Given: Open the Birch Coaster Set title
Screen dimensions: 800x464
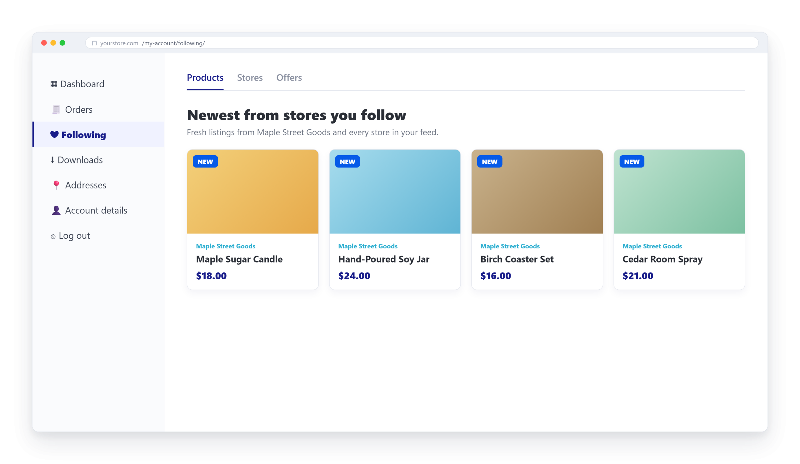Looking at the screenshot, I should [517, 259].
